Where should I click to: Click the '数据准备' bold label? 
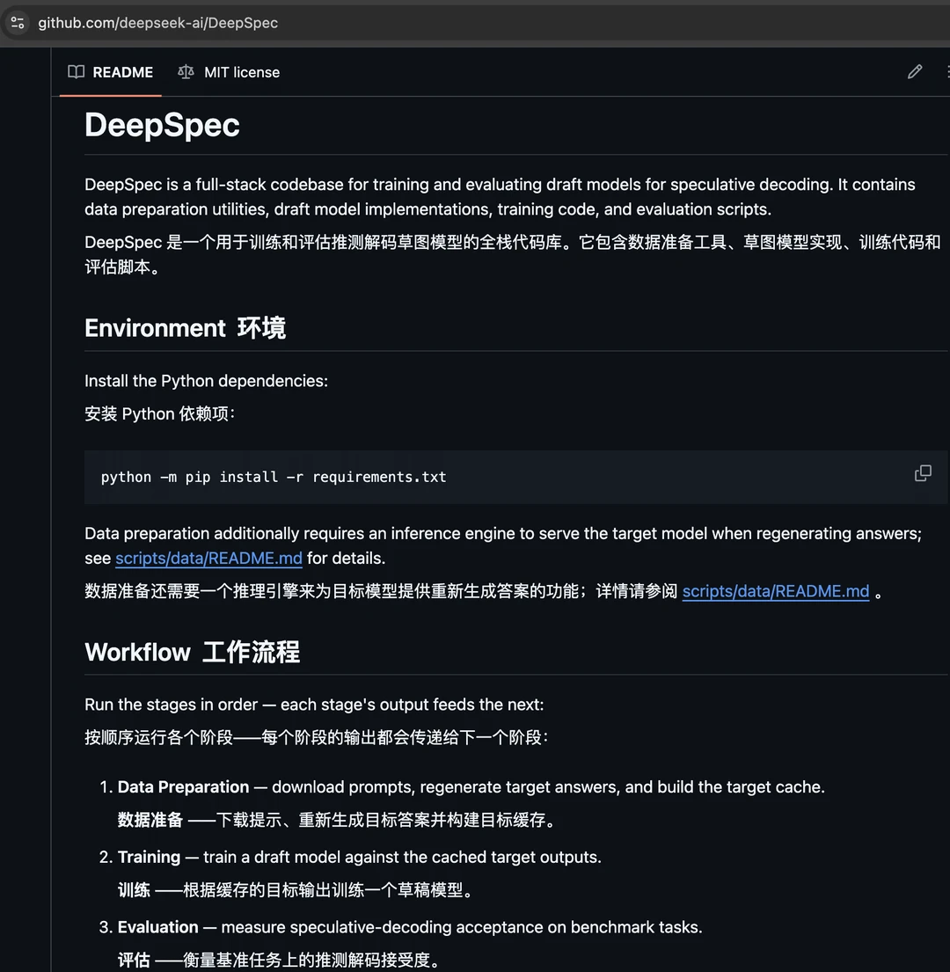(x=150, y=820)
